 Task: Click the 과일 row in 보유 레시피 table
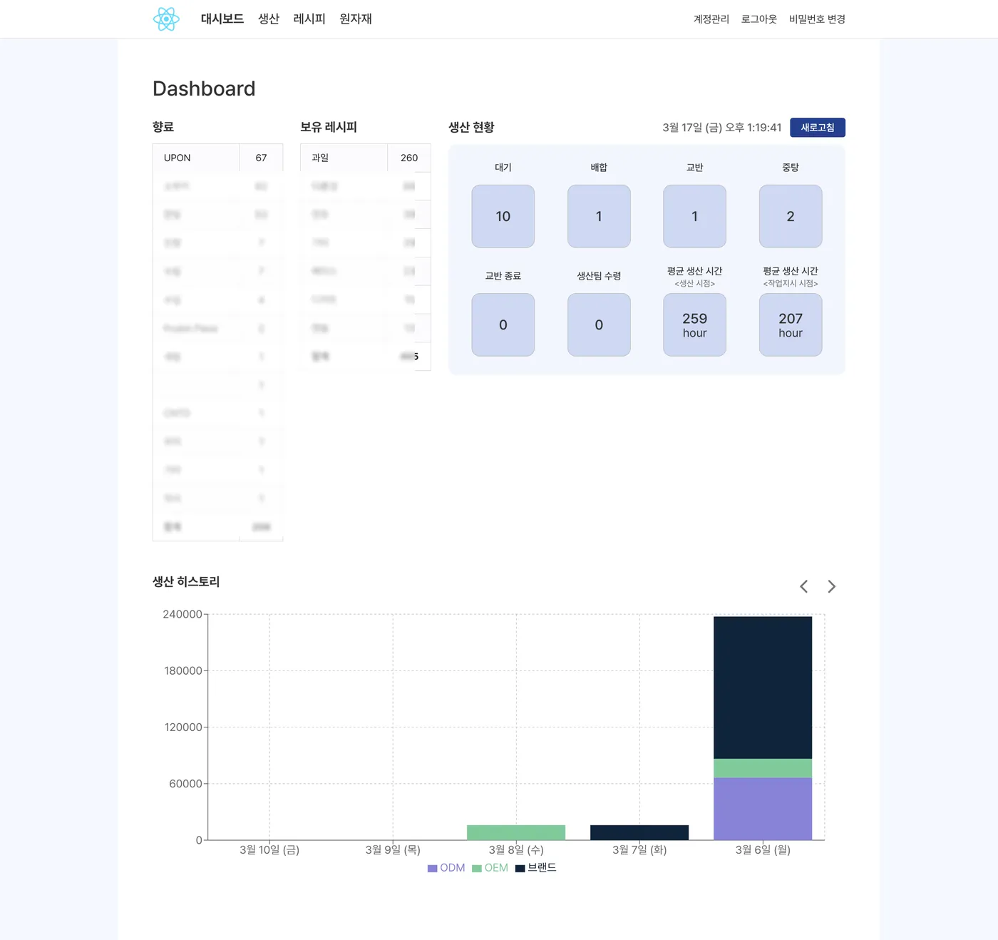pos(366,158)
